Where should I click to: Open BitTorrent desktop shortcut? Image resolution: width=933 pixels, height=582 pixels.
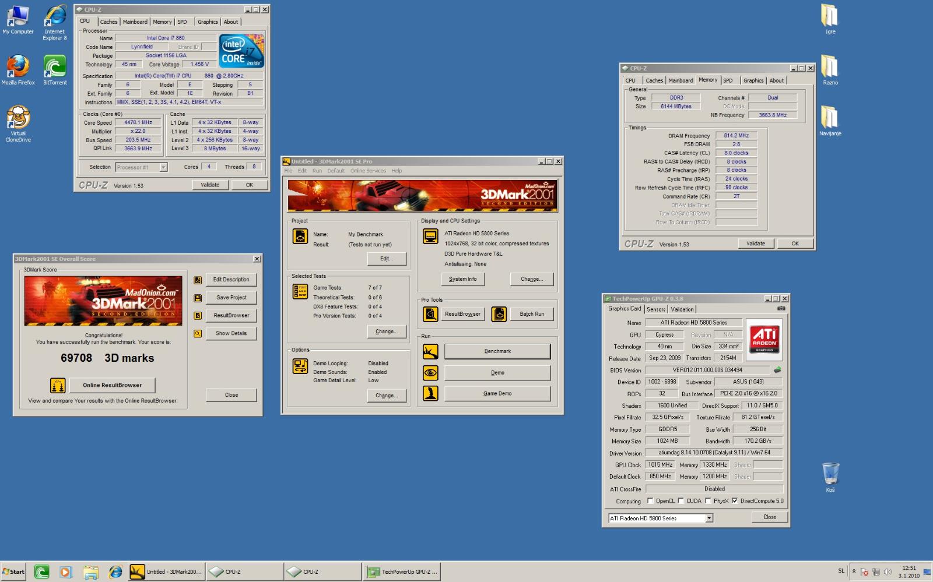pos(55,70)
